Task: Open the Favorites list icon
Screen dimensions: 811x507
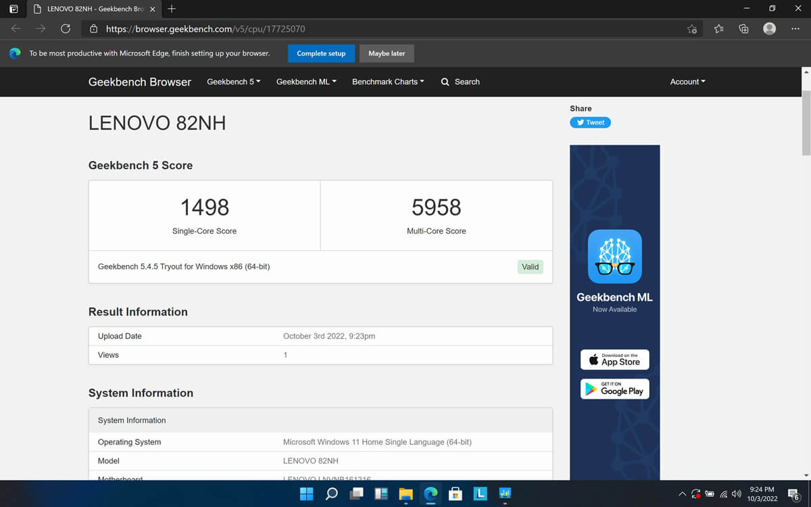Action: (x=718, y=29)
